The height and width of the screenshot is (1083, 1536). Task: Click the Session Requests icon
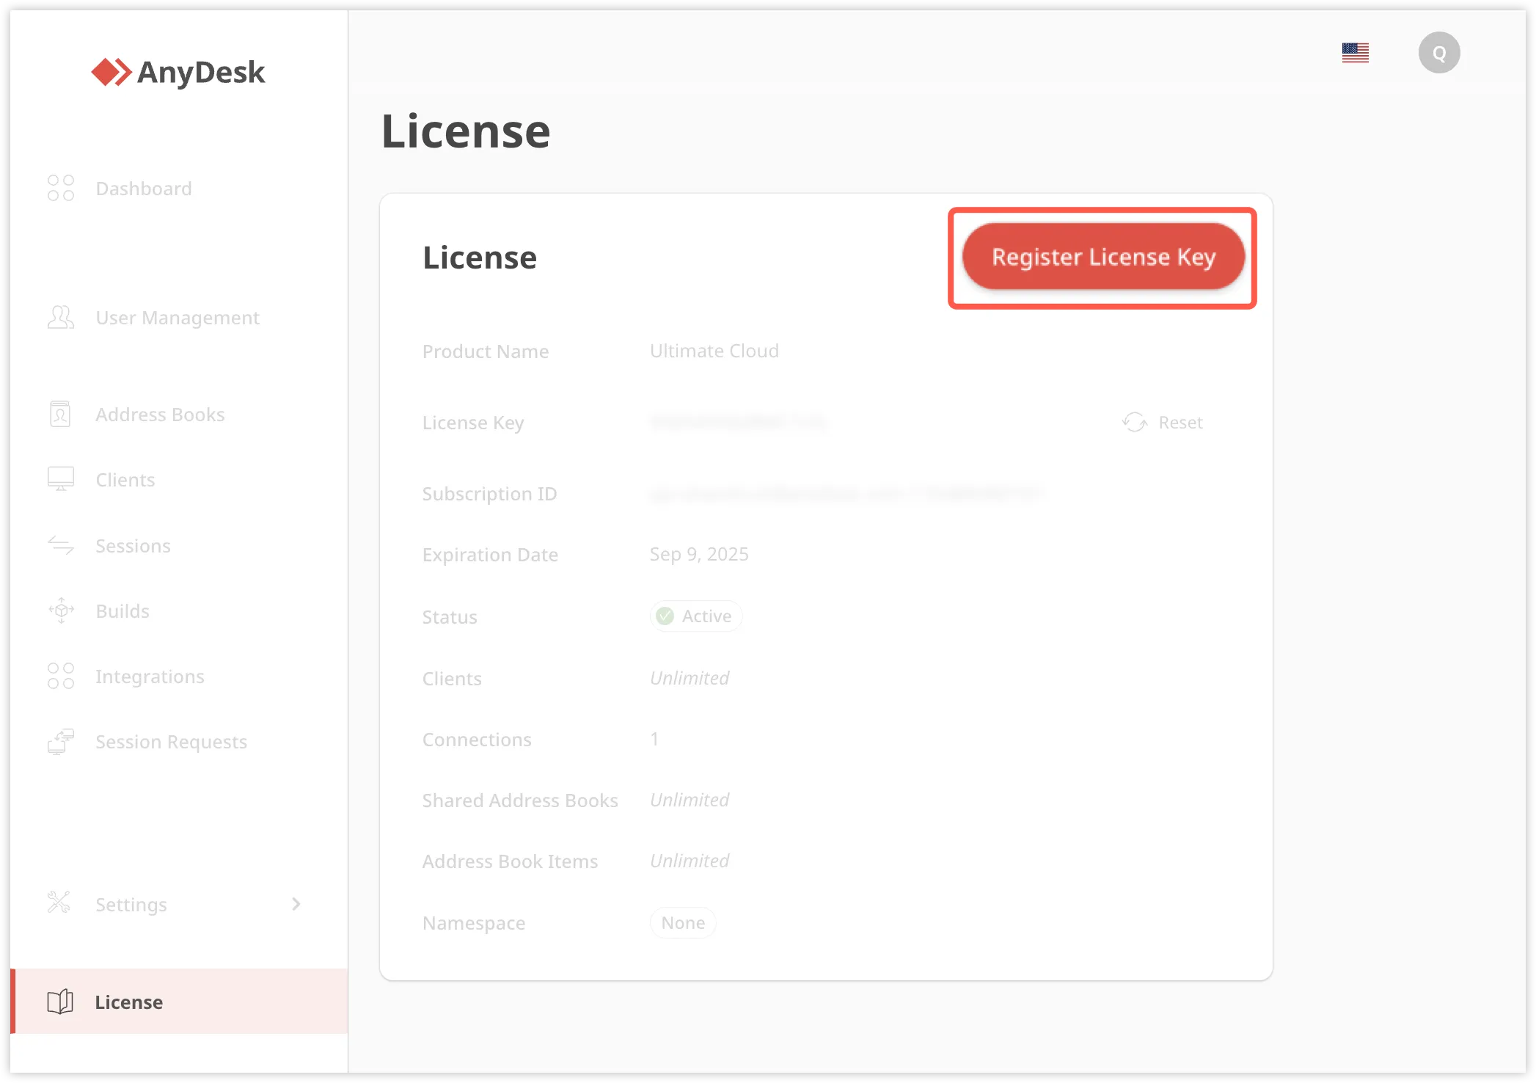click(x=61, y=741)
